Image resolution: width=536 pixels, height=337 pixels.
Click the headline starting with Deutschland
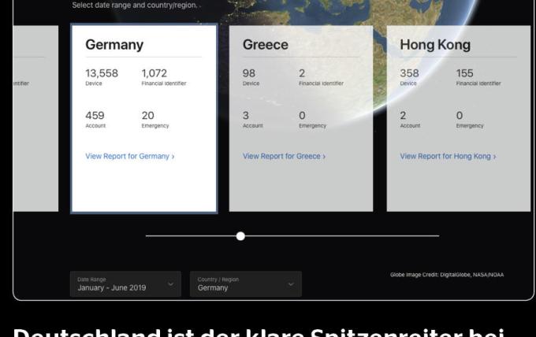click(x=259, y=331)
